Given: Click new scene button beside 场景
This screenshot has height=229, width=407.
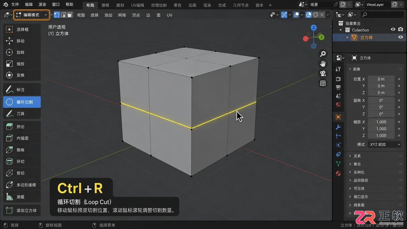Looking at the screenshot, I should pyautogui.click(x=343, y=5).
